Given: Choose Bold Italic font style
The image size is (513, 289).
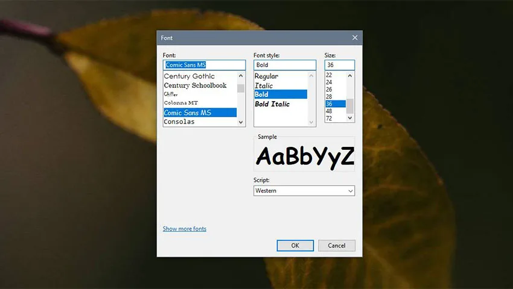Looking at the screenshot, I should (281, 104).
